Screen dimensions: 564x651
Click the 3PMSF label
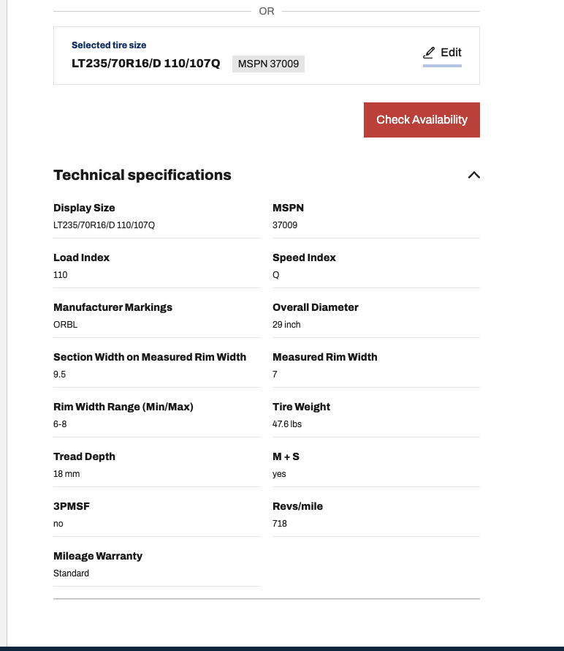(x=72, y=506)
